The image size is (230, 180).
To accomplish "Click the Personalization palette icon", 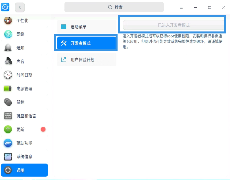I will click(x=8, y=21).
